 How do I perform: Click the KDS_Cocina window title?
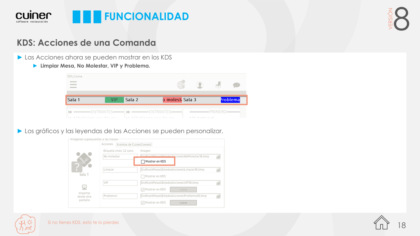pyautogui.click(x=75, y=76)
